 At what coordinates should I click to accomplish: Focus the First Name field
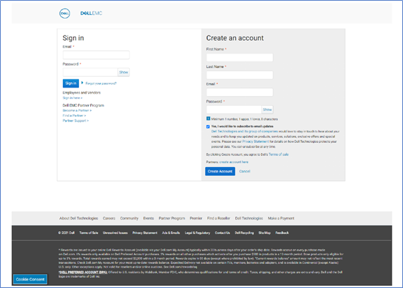point(239,57)
